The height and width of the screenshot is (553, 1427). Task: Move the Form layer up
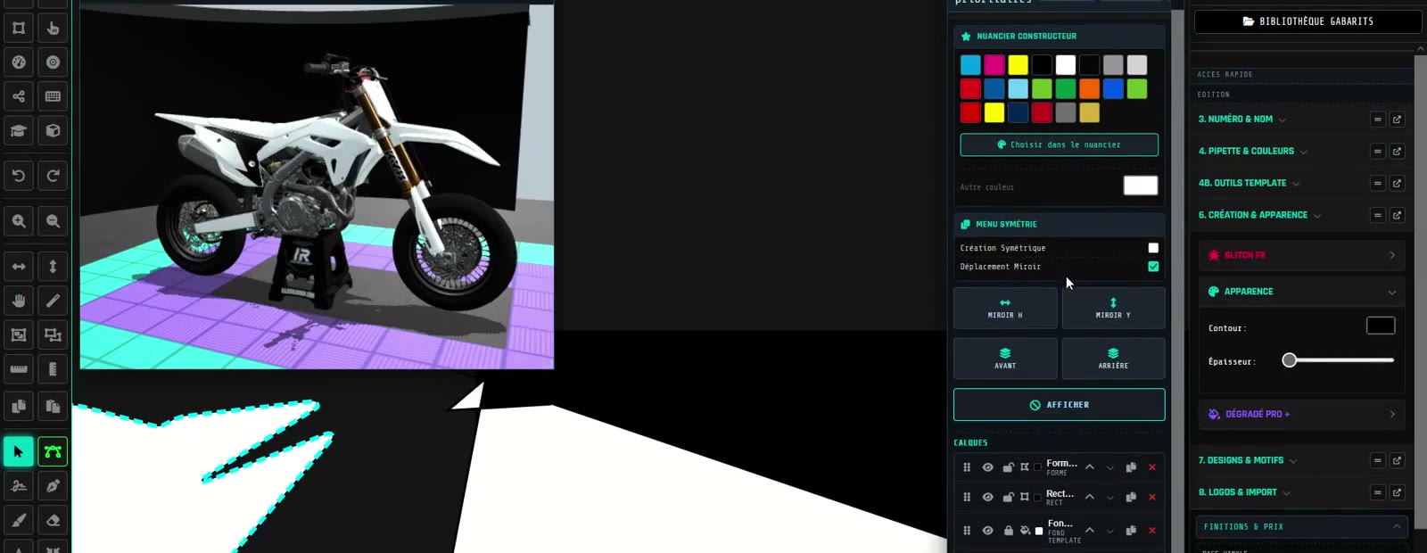pyautogui.click(x=1090, y=467)
